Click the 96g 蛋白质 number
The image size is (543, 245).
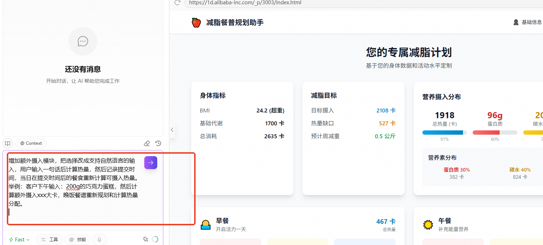tap(495, 115)
